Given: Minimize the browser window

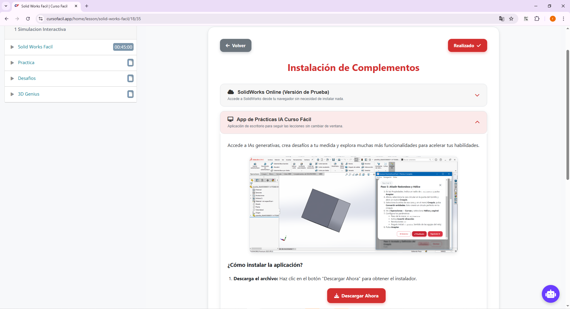Looking at the screenshot, I should tap(536, 6).
